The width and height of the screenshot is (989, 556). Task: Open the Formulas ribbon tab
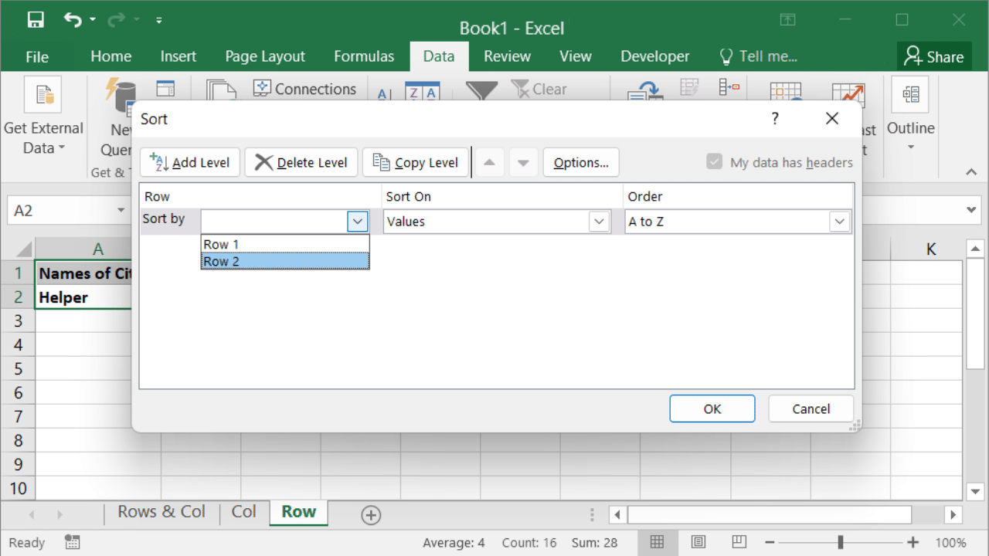click(x=364, y=56)
